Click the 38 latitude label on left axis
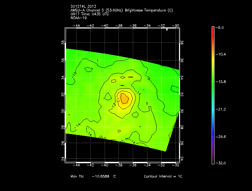The width and height of the screenshot is (252, 191). tap(63, 43)
